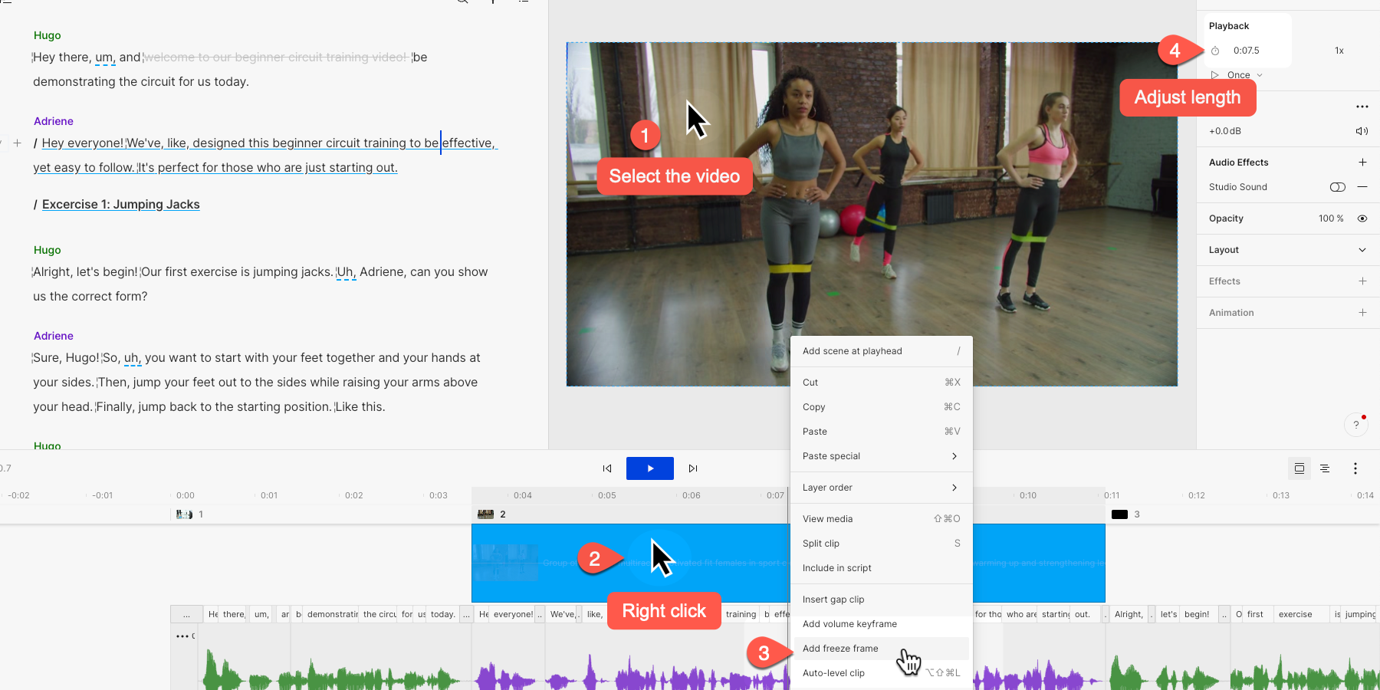
Task: Toggle the Studio Sound switch
Action: point(1338,187)
